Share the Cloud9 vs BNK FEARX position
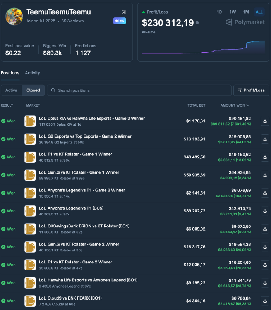This screenshot has height=310, width=271. click(x=265, y=301)
